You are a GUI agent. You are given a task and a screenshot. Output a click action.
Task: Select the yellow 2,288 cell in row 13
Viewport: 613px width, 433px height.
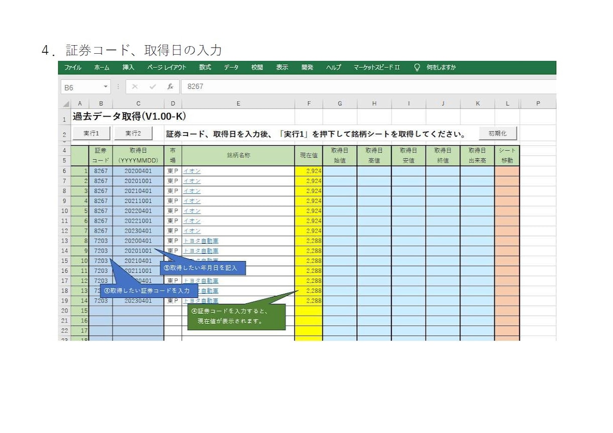pos(309,241)
